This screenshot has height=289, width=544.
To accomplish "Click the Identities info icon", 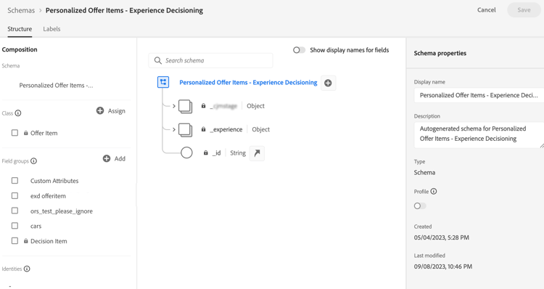I will click(27, 269).
